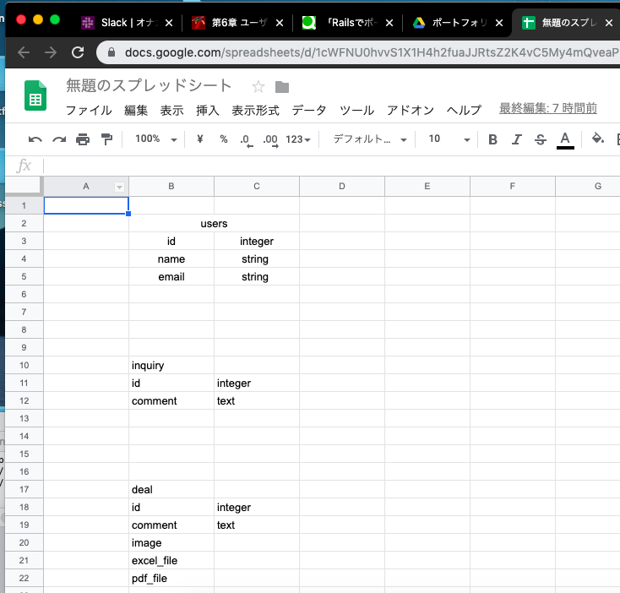The width and height of the screenshot is (620, 593).
Task: Decrease decimal places
Action: click(x=247, y=140)
